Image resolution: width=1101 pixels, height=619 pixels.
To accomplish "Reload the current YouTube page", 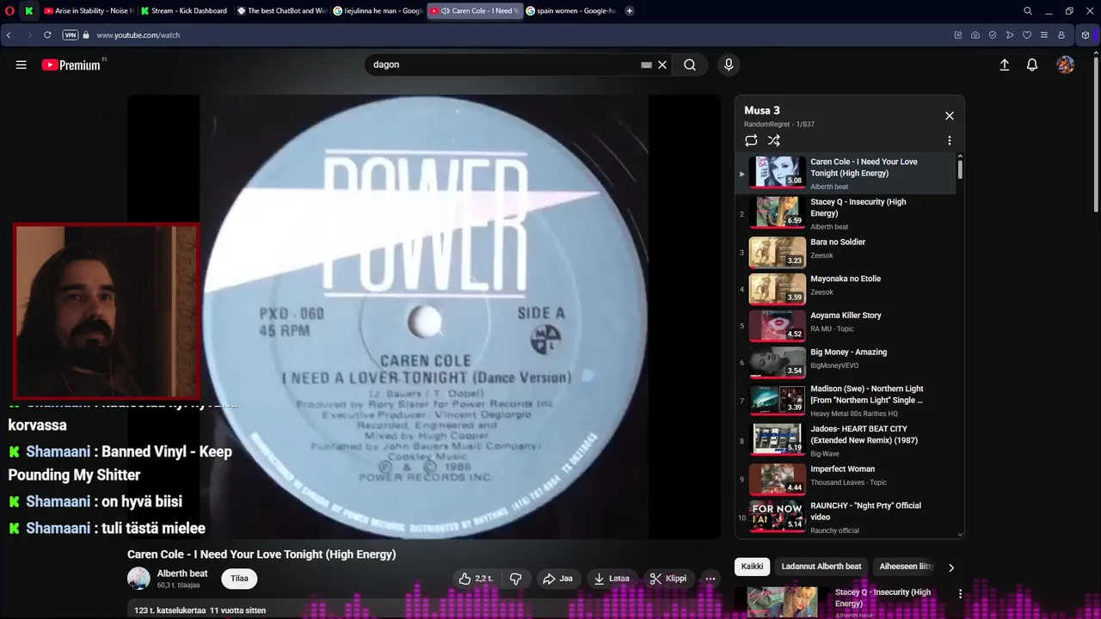I will 47,35.
